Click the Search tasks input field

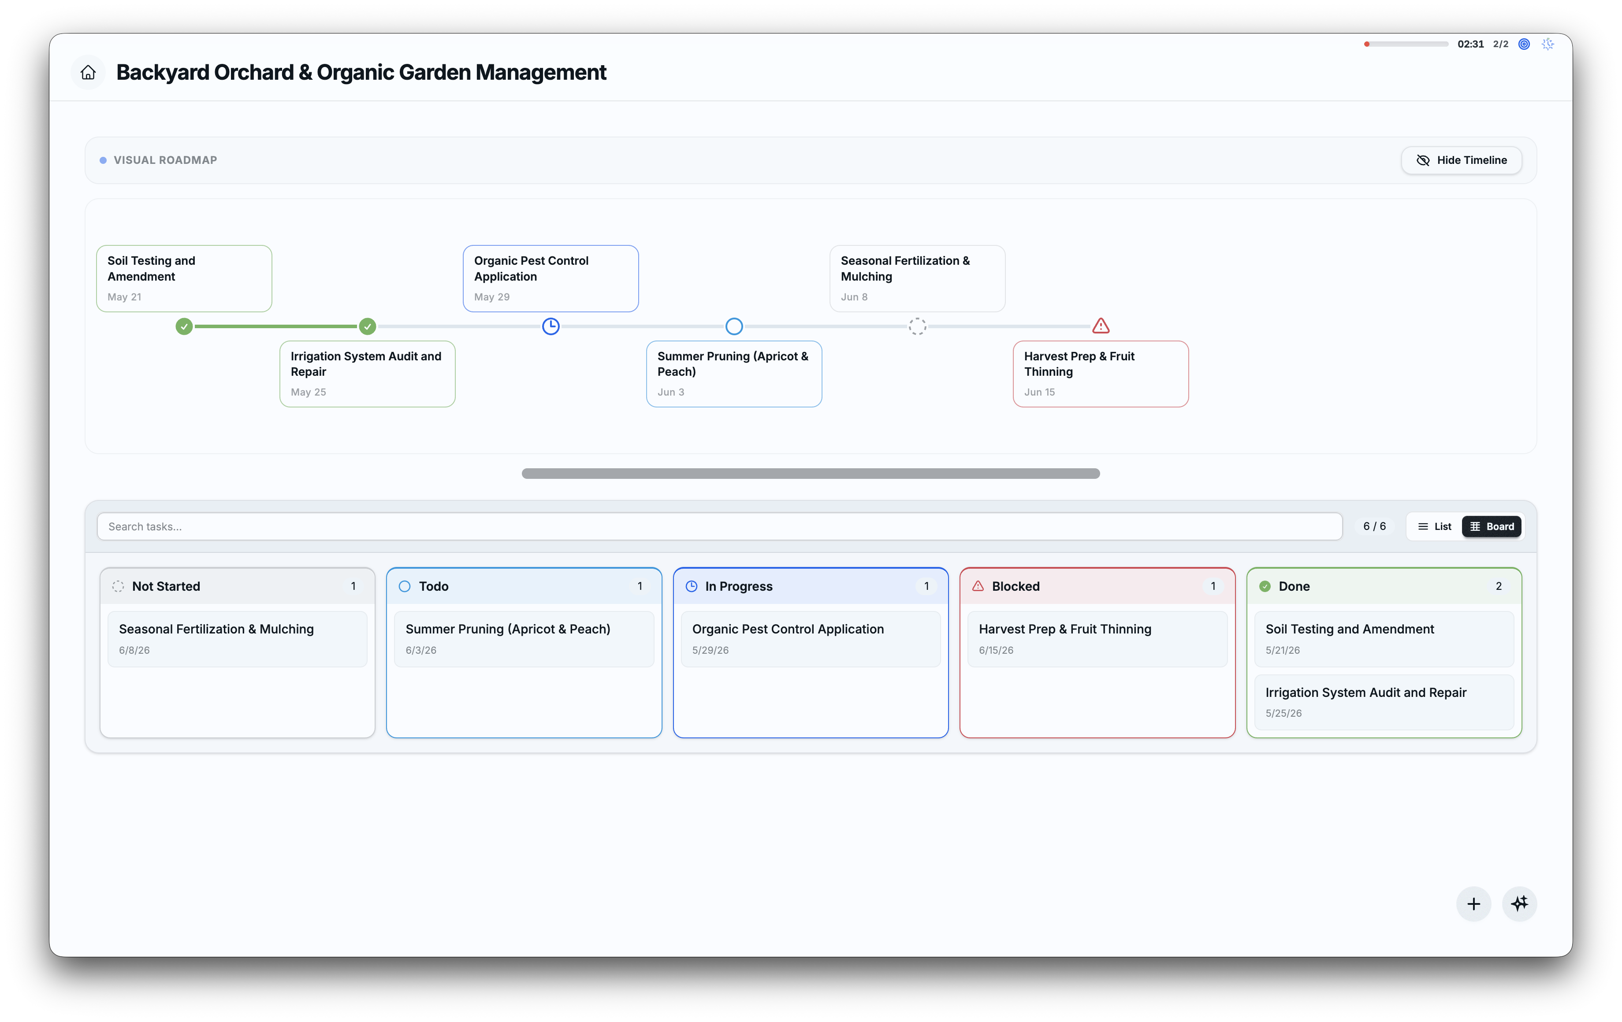719,526
